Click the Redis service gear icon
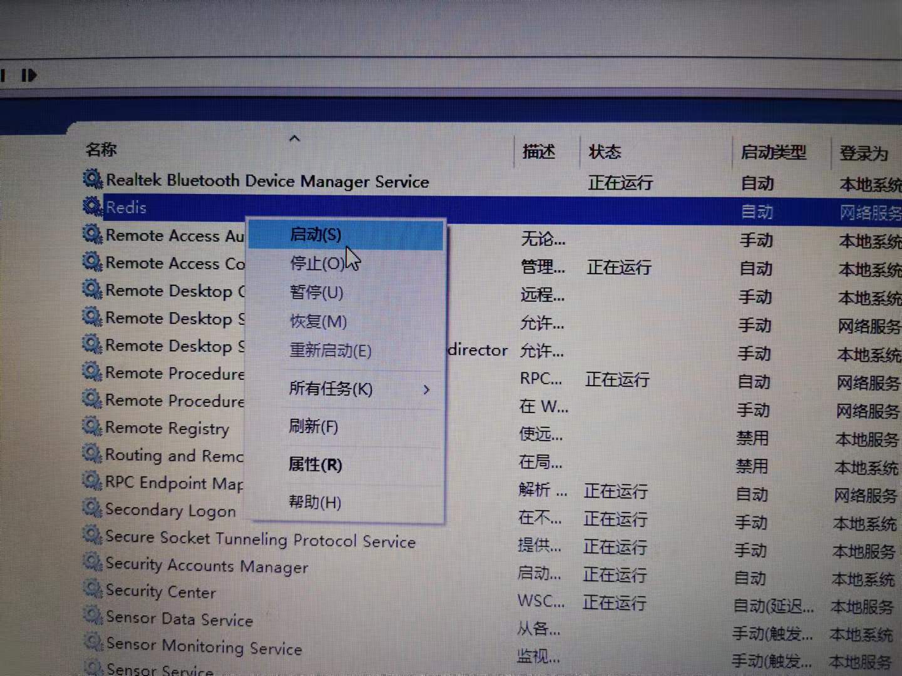This screenshot has width=902, height=676. tap(91, 207)
